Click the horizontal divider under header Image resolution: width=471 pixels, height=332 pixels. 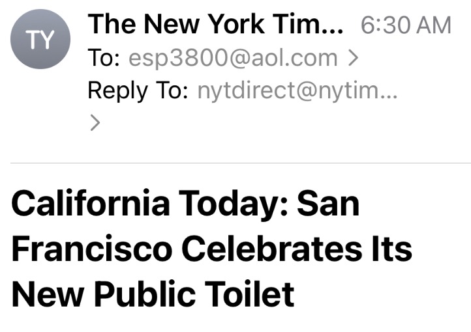click(241, 163)
